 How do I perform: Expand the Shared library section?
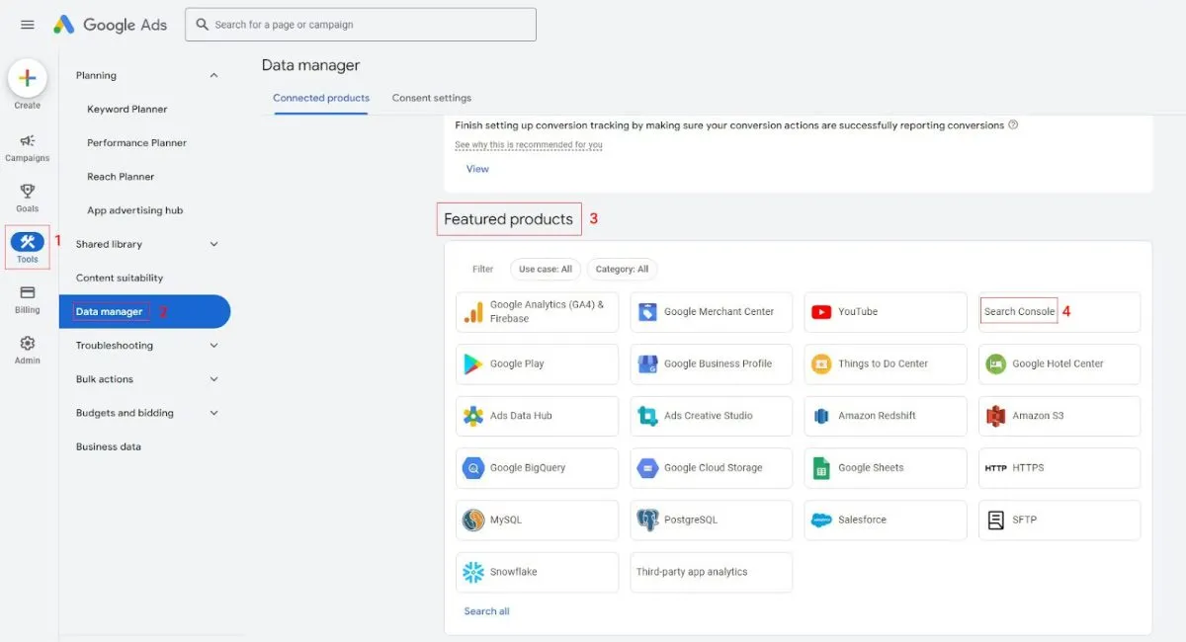coord(213,245)
